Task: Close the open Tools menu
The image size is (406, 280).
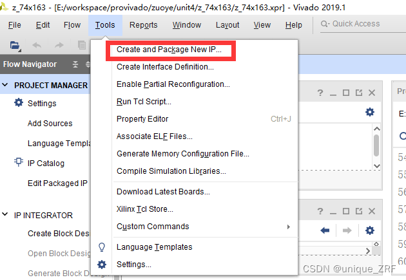Action: [x=105, y=25]
